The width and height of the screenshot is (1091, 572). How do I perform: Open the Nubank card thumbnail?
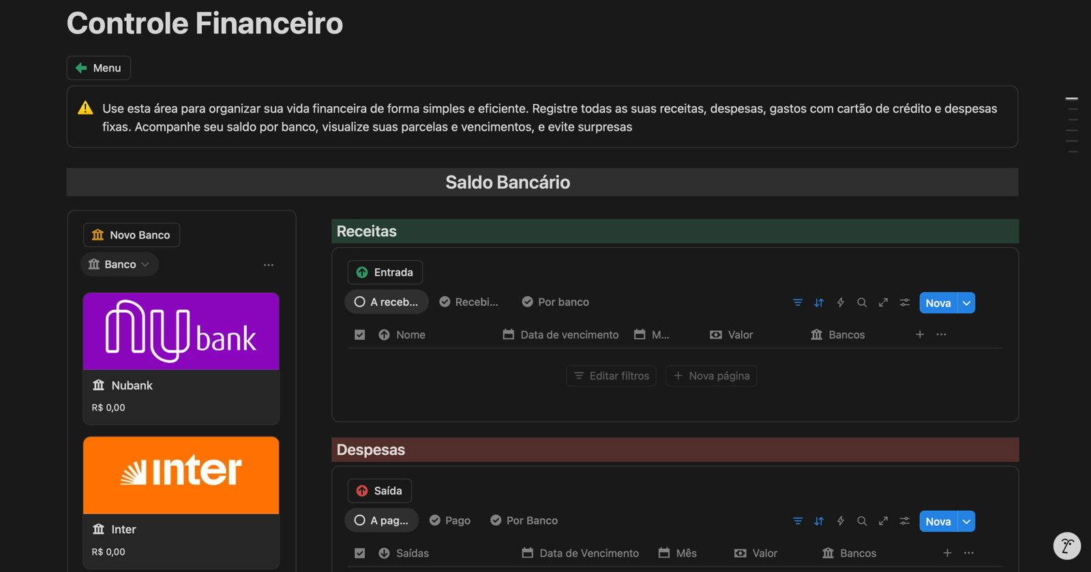[181, 331]
